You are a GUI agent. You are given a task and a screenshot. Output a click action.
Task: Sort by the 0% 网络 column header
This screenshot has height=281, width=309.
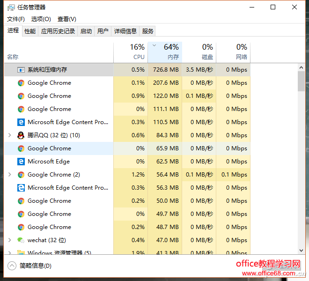click(x=233, y=52)
